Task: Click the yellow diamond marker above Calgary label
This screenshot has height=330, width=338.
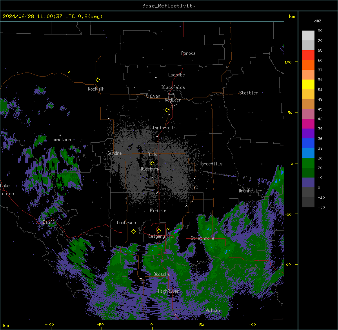Action: point(159,231)
